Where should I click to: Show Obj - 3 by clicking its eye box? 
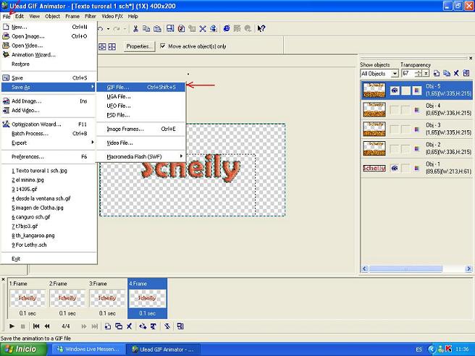395,129
